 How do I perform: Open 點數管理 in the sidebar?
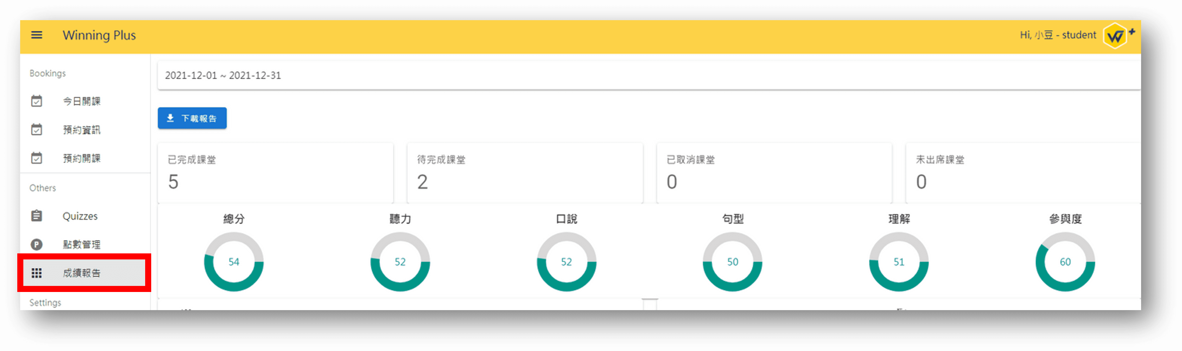(x=85, y=244)
